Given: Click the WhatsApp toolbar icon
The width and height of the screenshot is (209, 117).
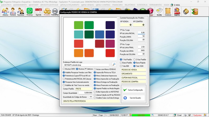Looking at the screenshot, I should [30, 12].
